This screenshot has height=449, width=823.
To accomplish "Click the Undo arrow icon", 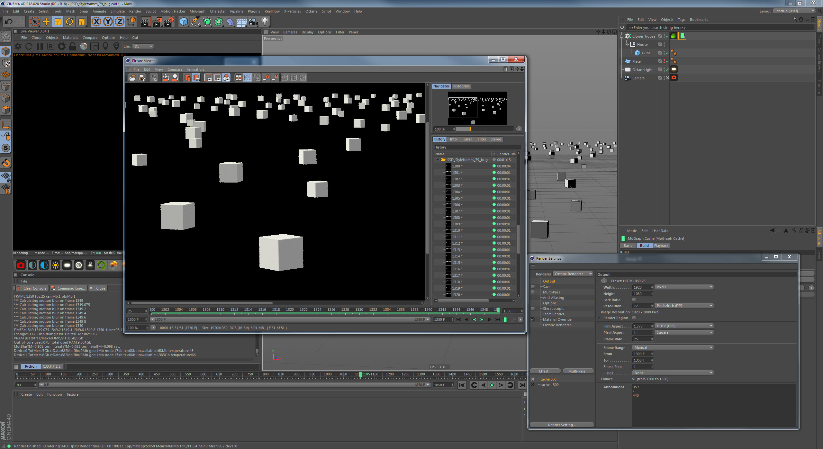I will (x=9, y=22).
